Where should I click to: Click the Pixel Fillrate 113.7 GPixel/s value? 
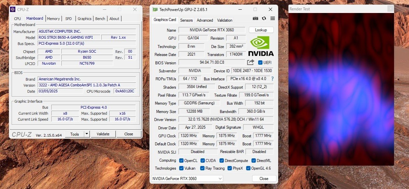tap(195, 95)
